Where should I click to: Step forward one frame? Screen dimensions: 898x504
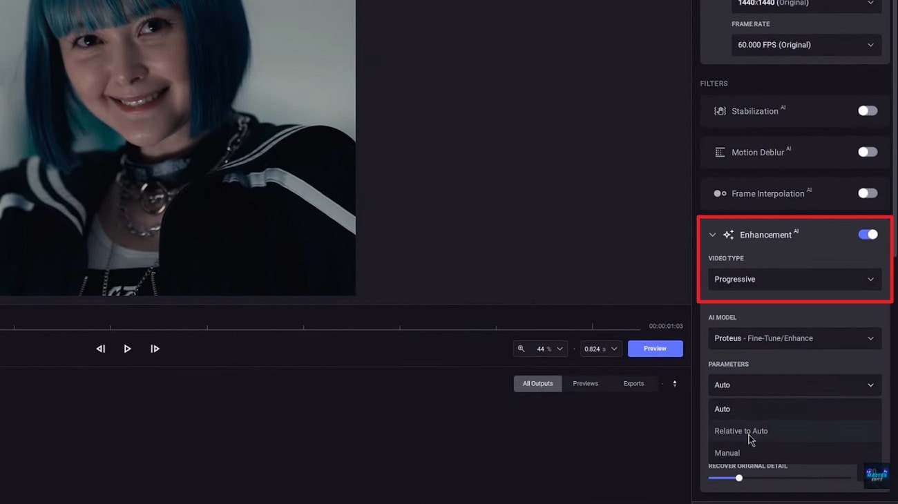click(155, 349)
